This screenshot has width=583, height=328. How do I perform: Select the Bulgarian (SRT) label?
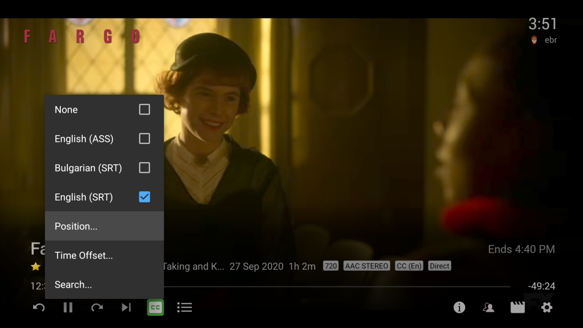tap(88, 168)
